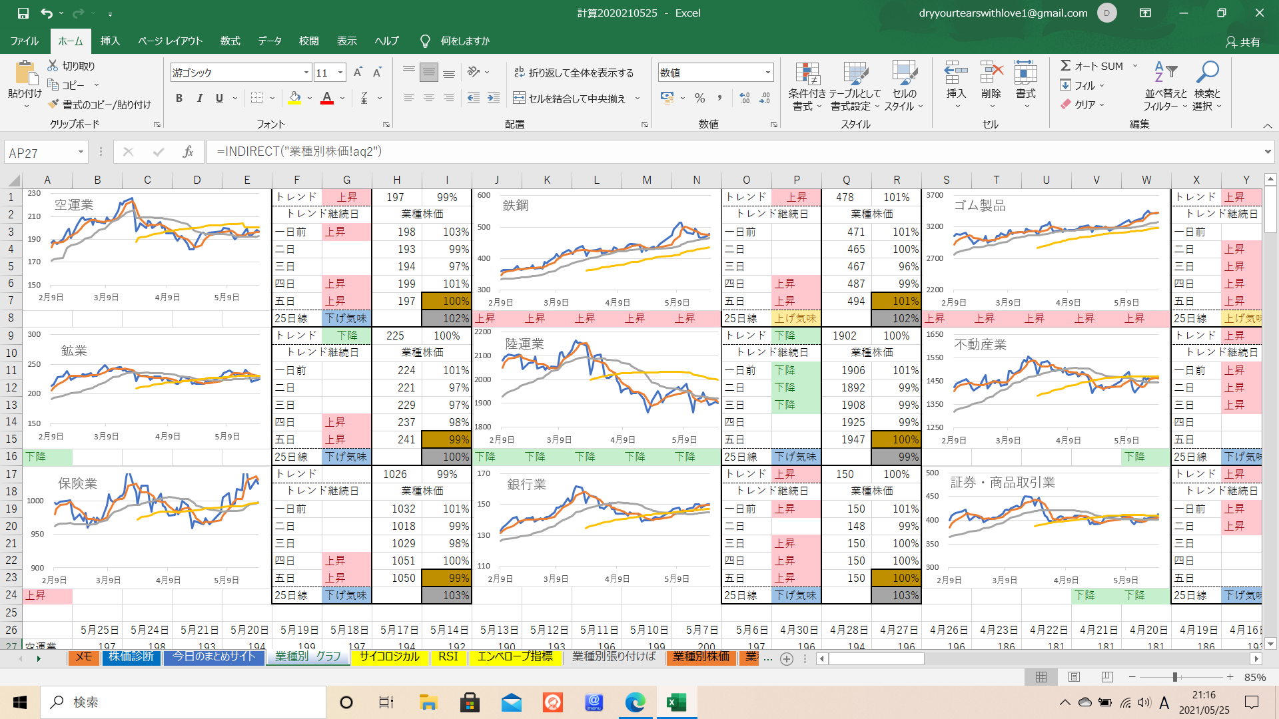Click the Format Painter brush icon
Viewport: 1279px width, 719px height.
pyautogui.click(x=54, y=105)
